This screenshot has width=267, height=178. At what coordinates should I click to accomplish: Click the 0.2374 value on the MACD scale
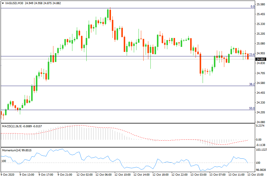pos(260,126)
